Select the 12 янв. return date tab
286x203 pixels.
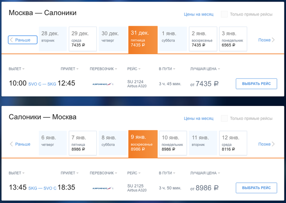point(233,143)
